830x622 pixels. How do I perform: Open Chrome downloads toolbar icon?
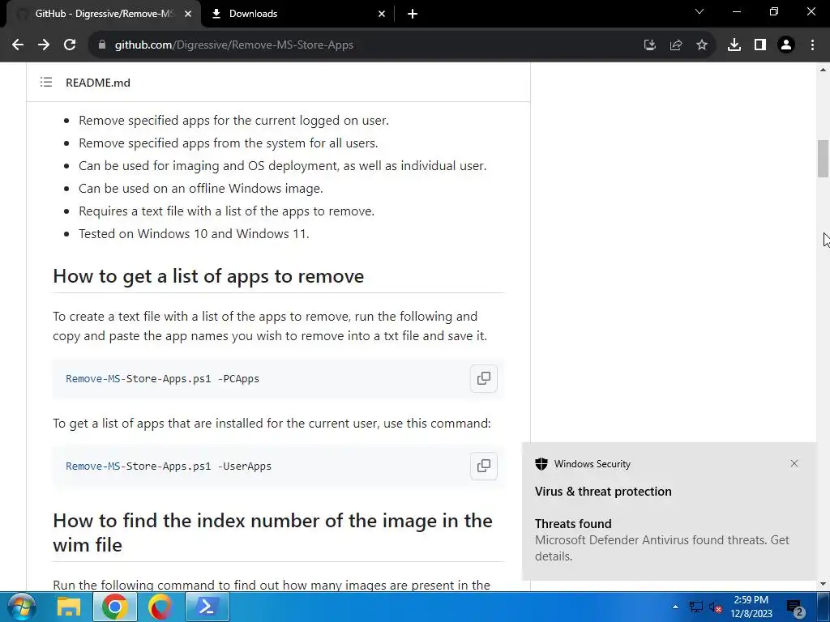[734, 45]
